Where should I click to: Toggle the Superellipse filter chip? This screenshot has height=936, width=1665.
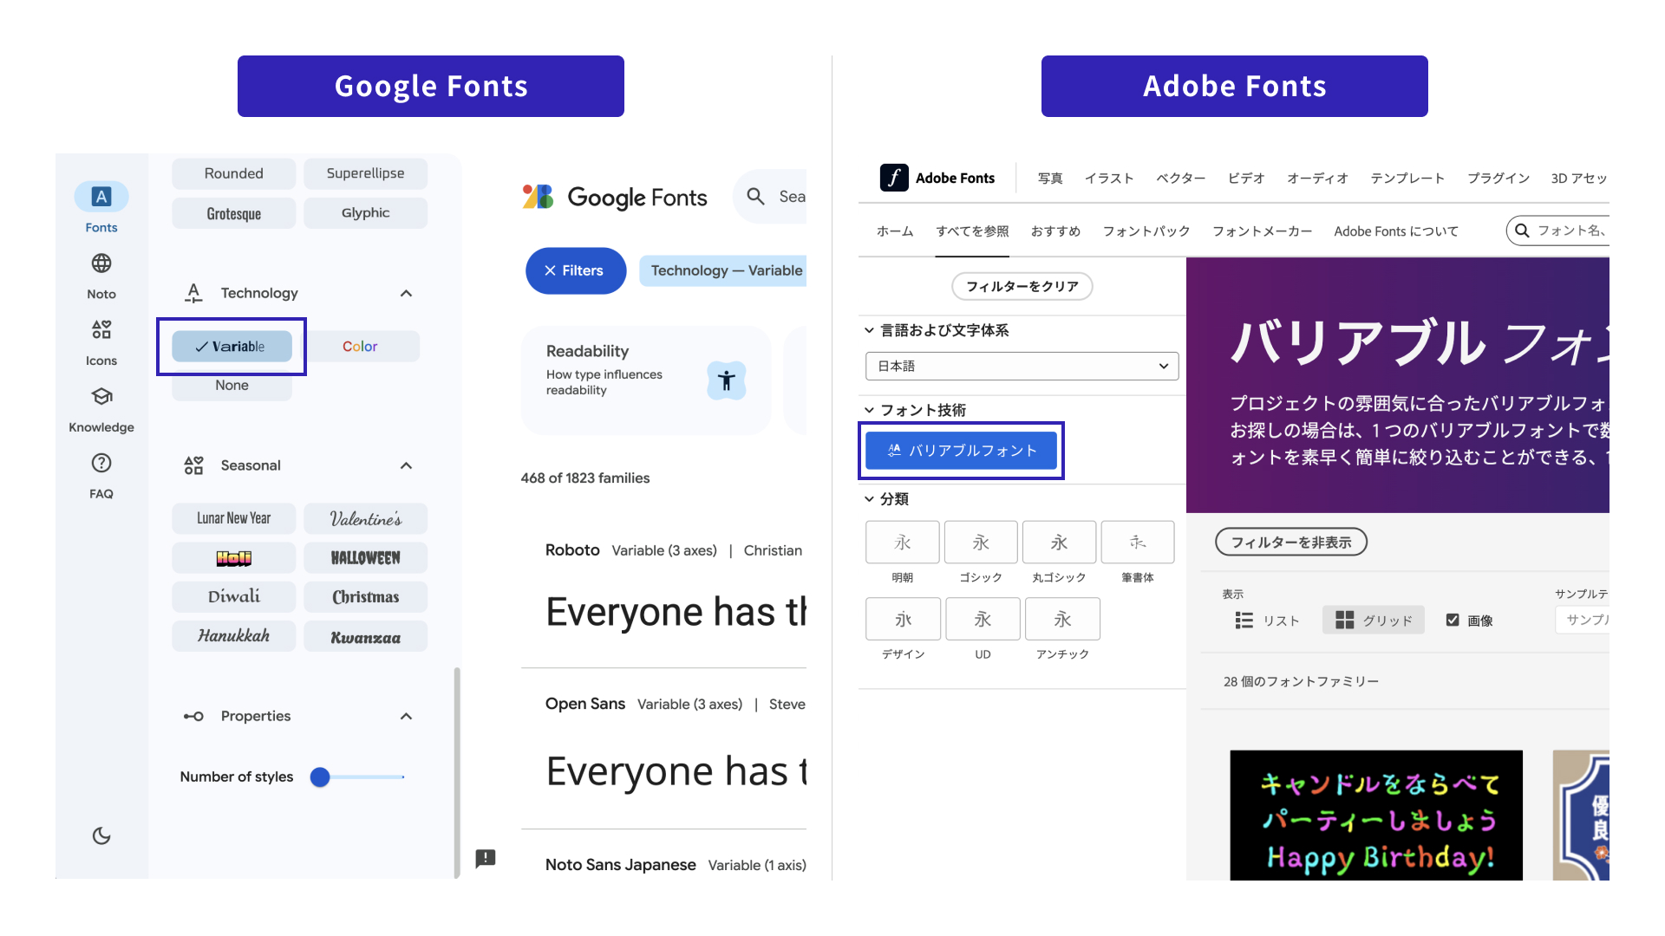[x=365, y=173]
